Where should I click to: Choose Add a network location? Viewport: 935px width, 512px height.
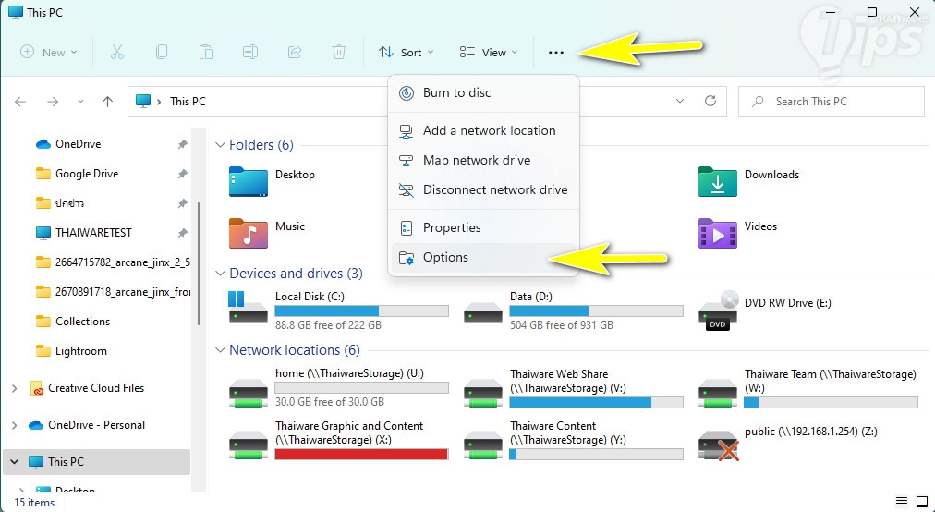pyautogui.click(x=483, y=130)
